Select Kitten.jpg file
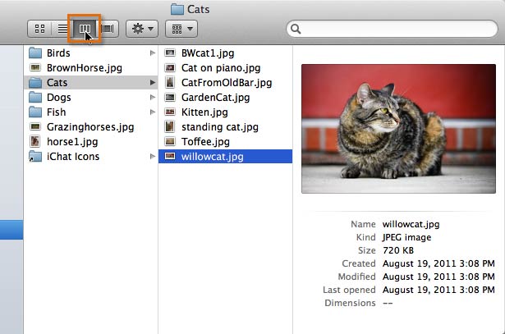This screenshot has height=334, width=505. pos(206,112)
